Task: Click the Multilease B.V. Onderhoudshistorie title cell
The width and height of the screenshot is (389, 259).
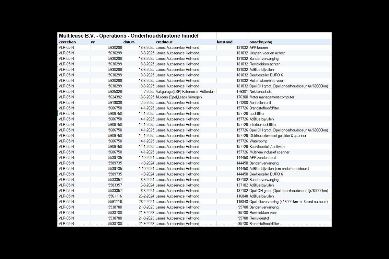Action: [128, 36]
